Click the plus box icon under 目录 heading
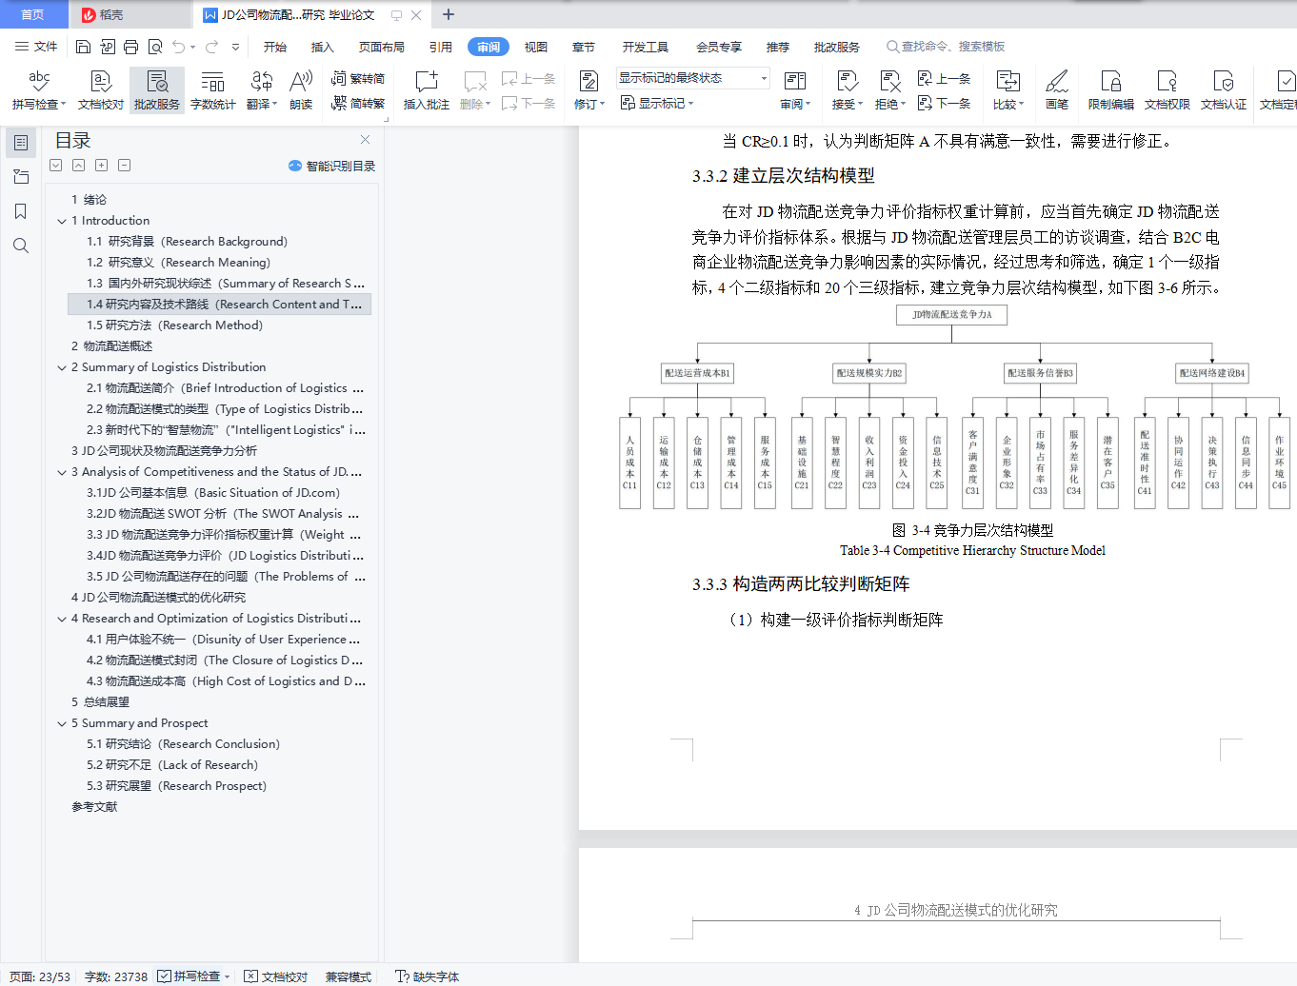 click(x=102, y=166)
